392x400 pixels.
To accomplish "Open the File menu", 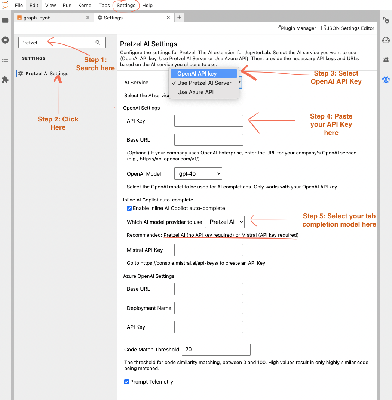I will tap(19, 5).
